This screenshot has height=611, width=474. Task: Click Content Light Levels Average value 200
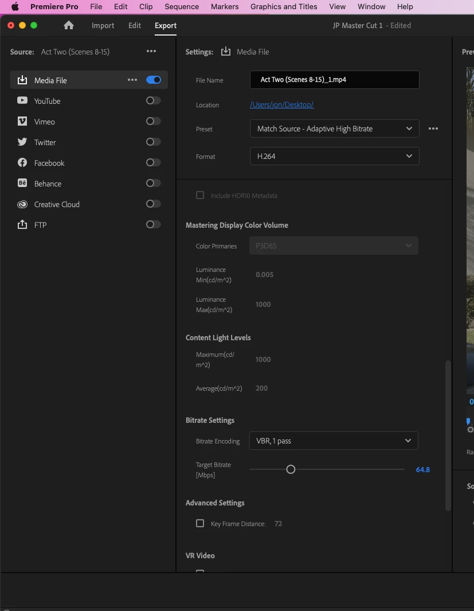(261, 388)
